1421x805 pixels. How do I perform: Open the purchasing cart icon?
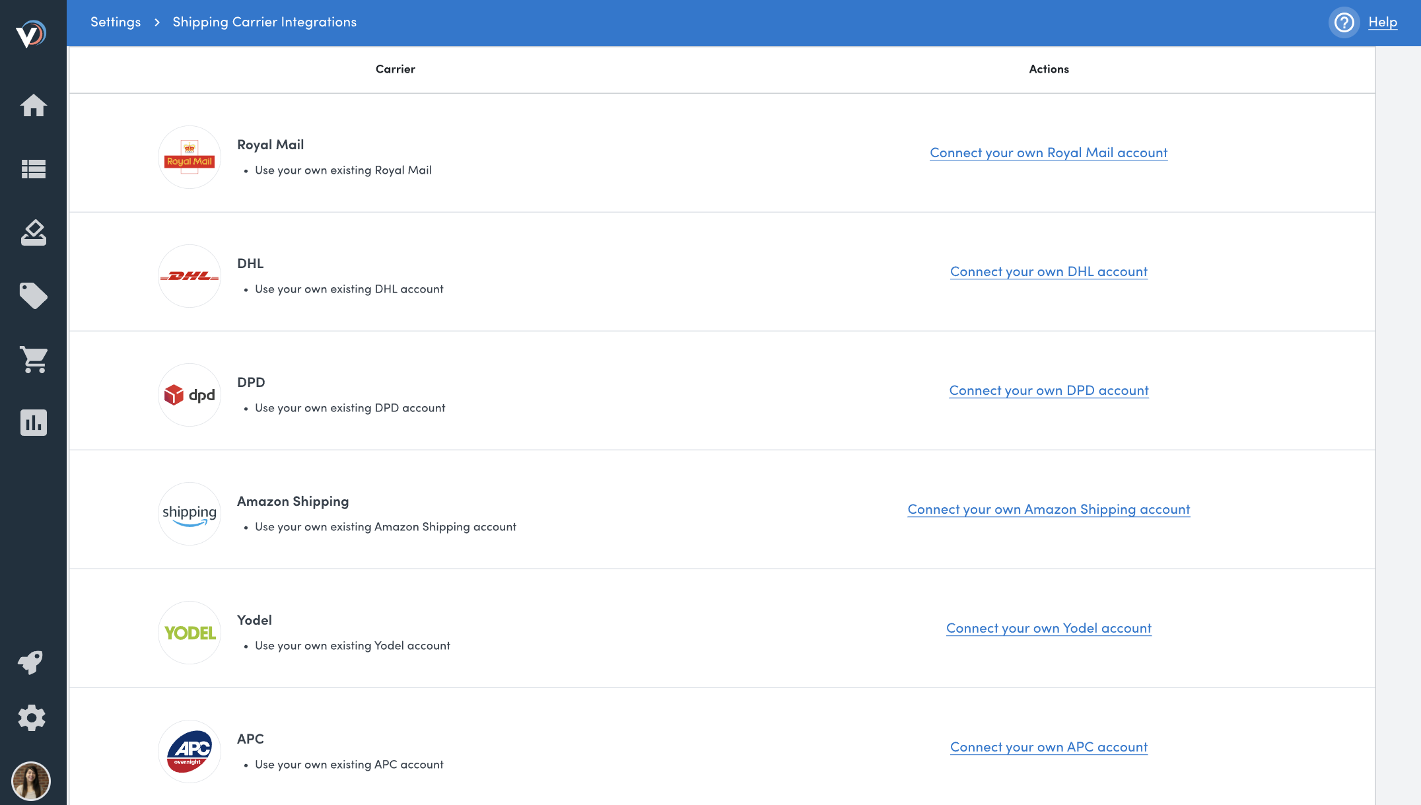(33, 359)
